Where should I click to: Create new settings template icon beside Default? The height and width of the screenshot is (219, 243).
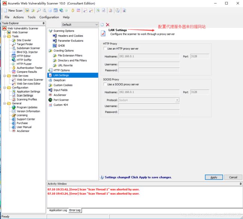click(x=102, y=25)
